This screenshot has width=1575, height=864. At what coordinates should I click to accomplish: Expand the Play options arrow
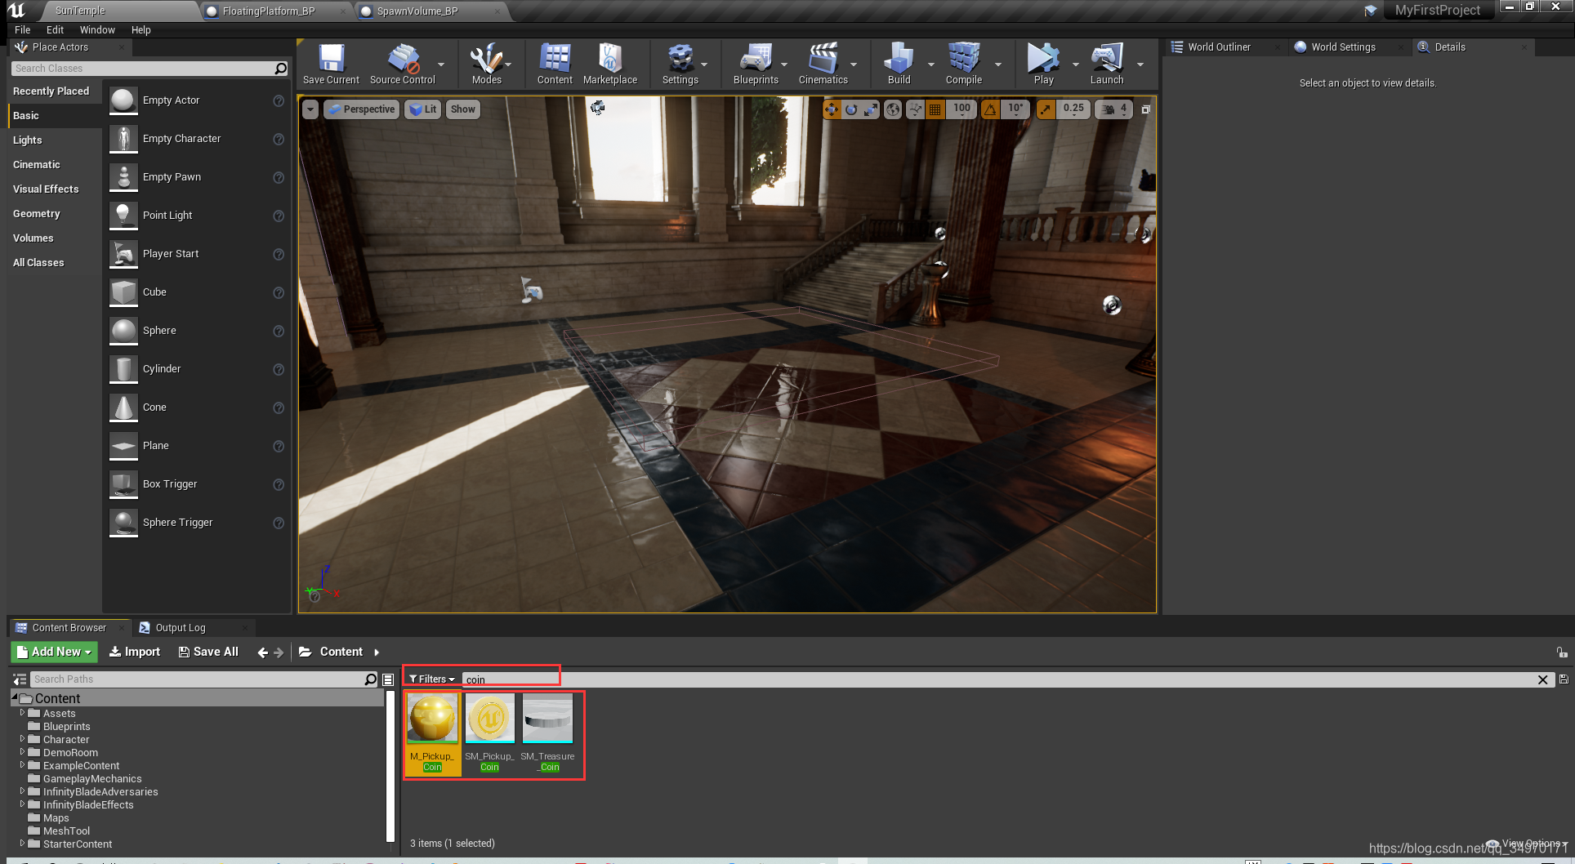coord(1075,65)
